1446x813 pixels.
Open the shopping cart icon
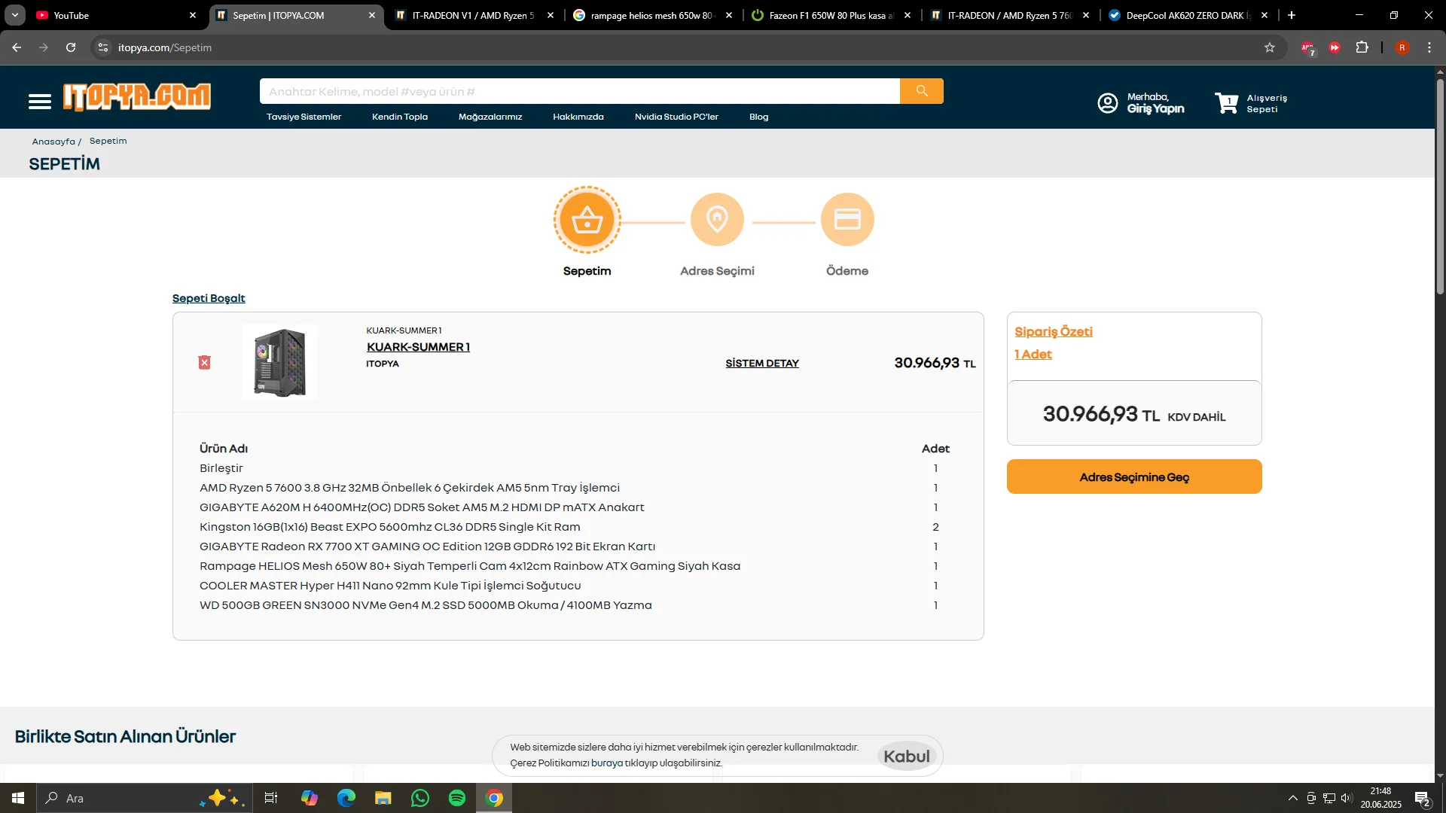tap(1227, 103)
